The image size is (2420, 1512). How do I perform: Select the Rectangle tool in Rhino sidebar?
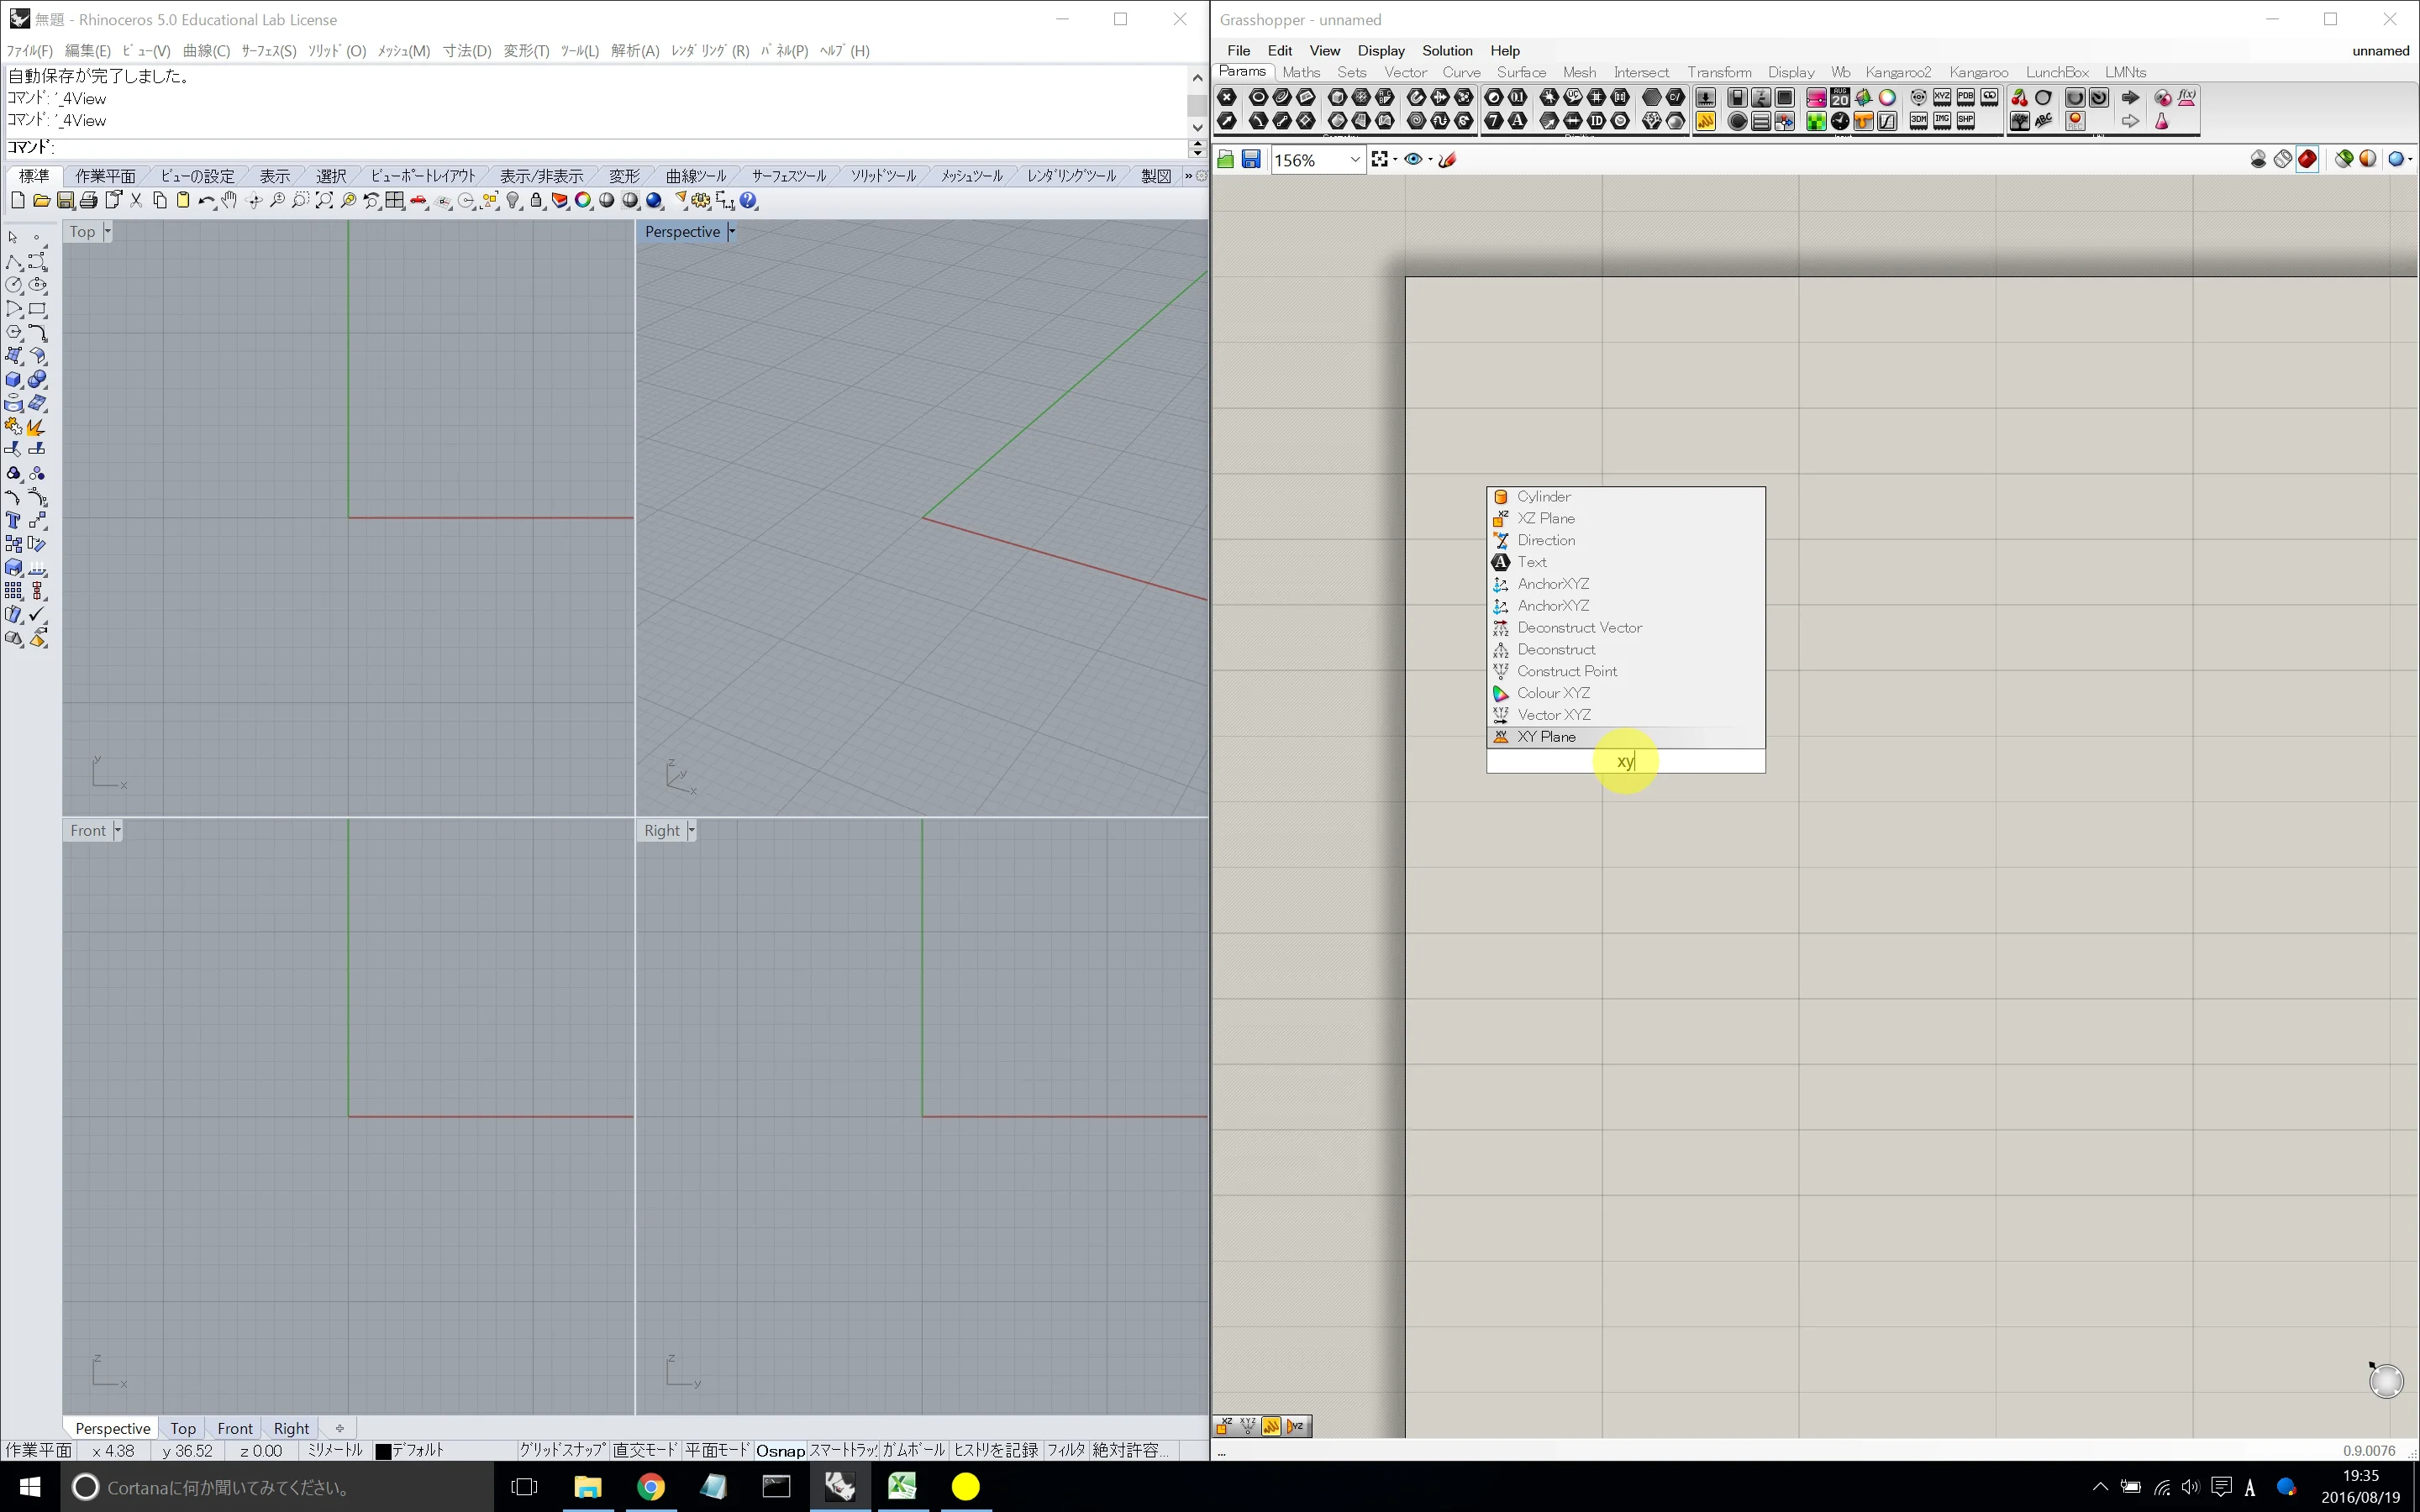37,309
